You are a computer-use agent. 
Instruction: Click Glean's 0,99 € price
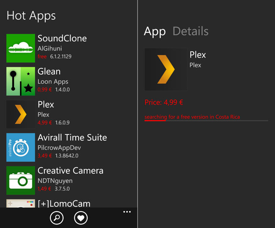click(44, 90)
